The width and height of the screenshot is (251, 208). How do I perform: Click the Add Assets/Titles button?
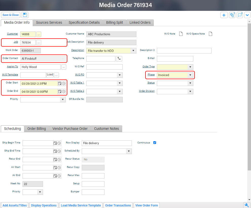coord(14,205)
